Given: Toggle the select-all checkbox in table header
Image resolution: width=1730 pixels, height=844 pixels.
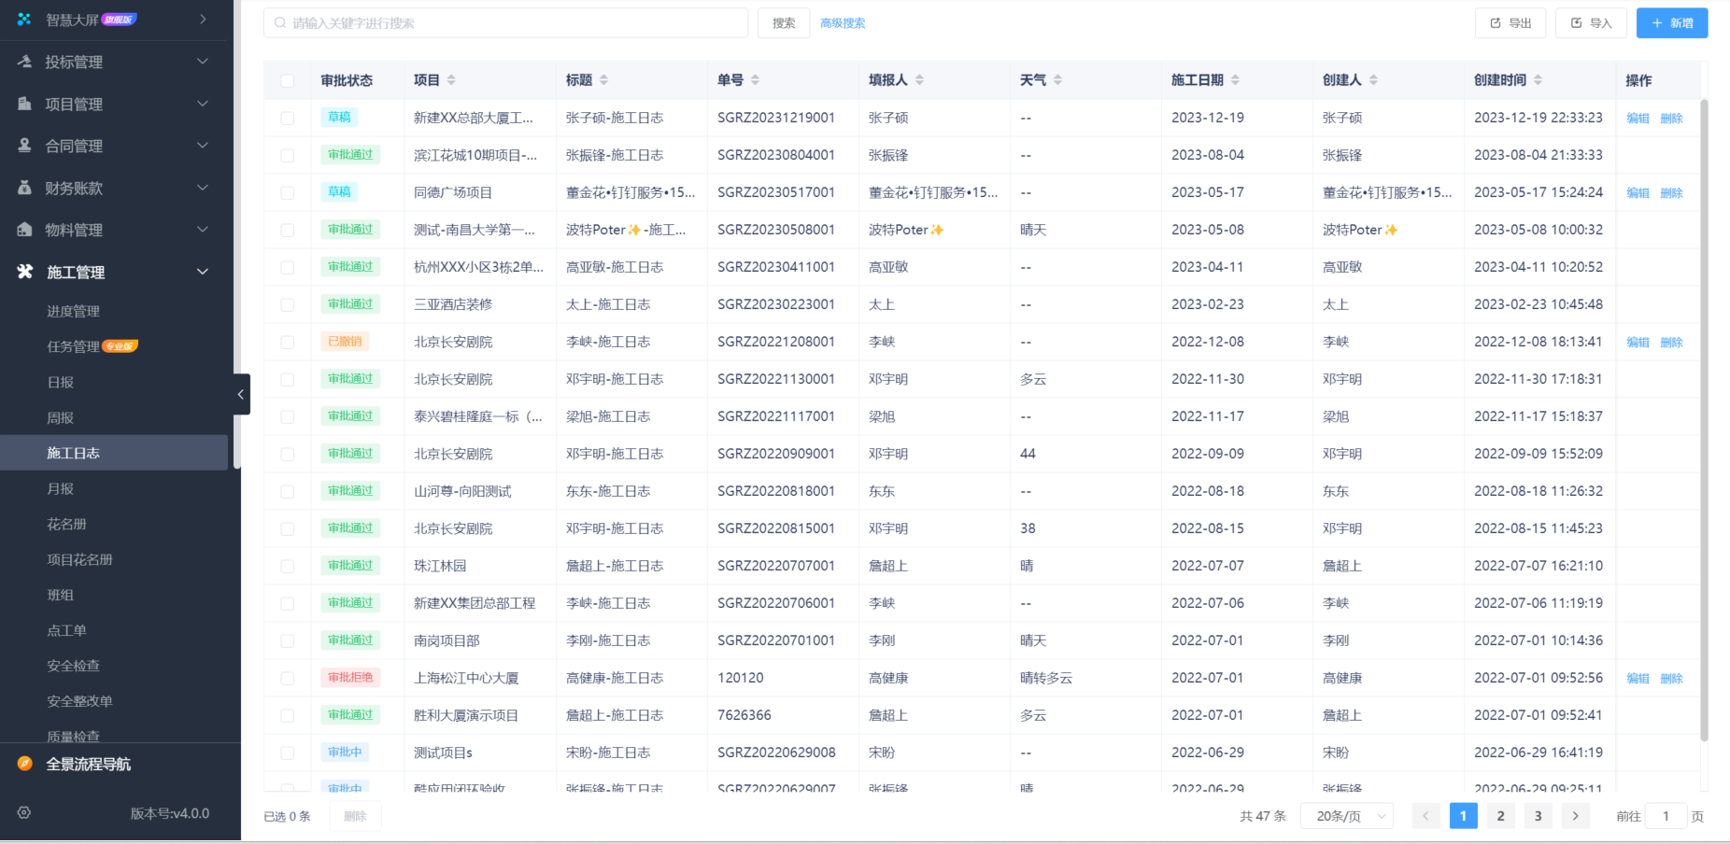Looking at the screenshot, I should [x=287, y=80].
